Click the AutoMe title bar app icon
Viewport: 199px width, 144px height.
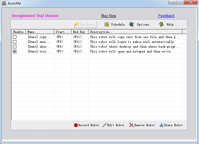point(4,3)
